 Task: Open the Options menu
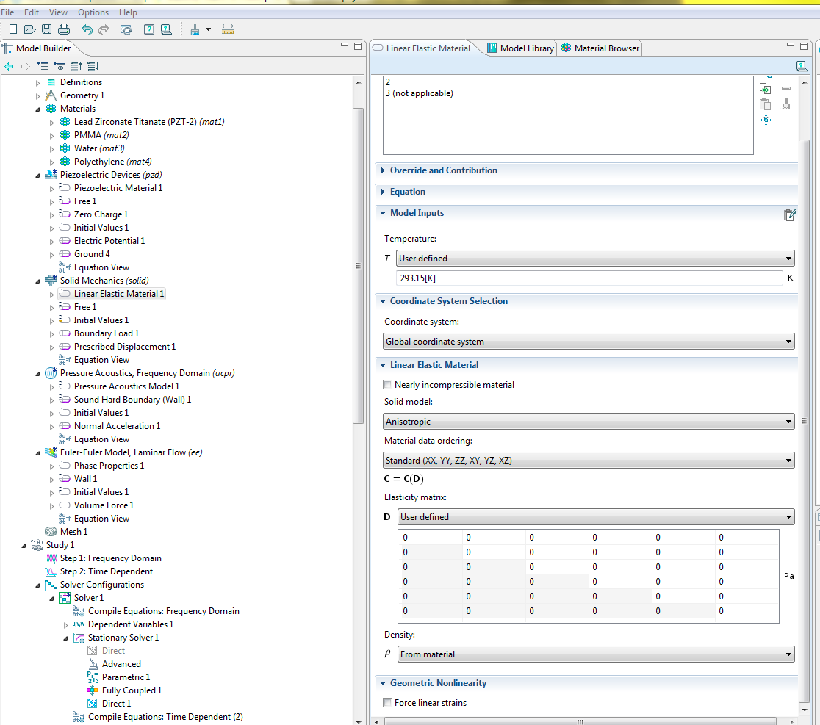[93, 12]
